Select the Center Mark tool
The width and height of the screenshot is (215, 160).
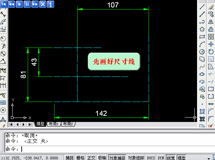click(x=3, y=110)
